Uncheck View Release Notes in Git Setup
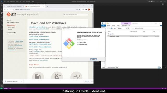The width and height of the screenshot is (167, 93). coord(78,44)
